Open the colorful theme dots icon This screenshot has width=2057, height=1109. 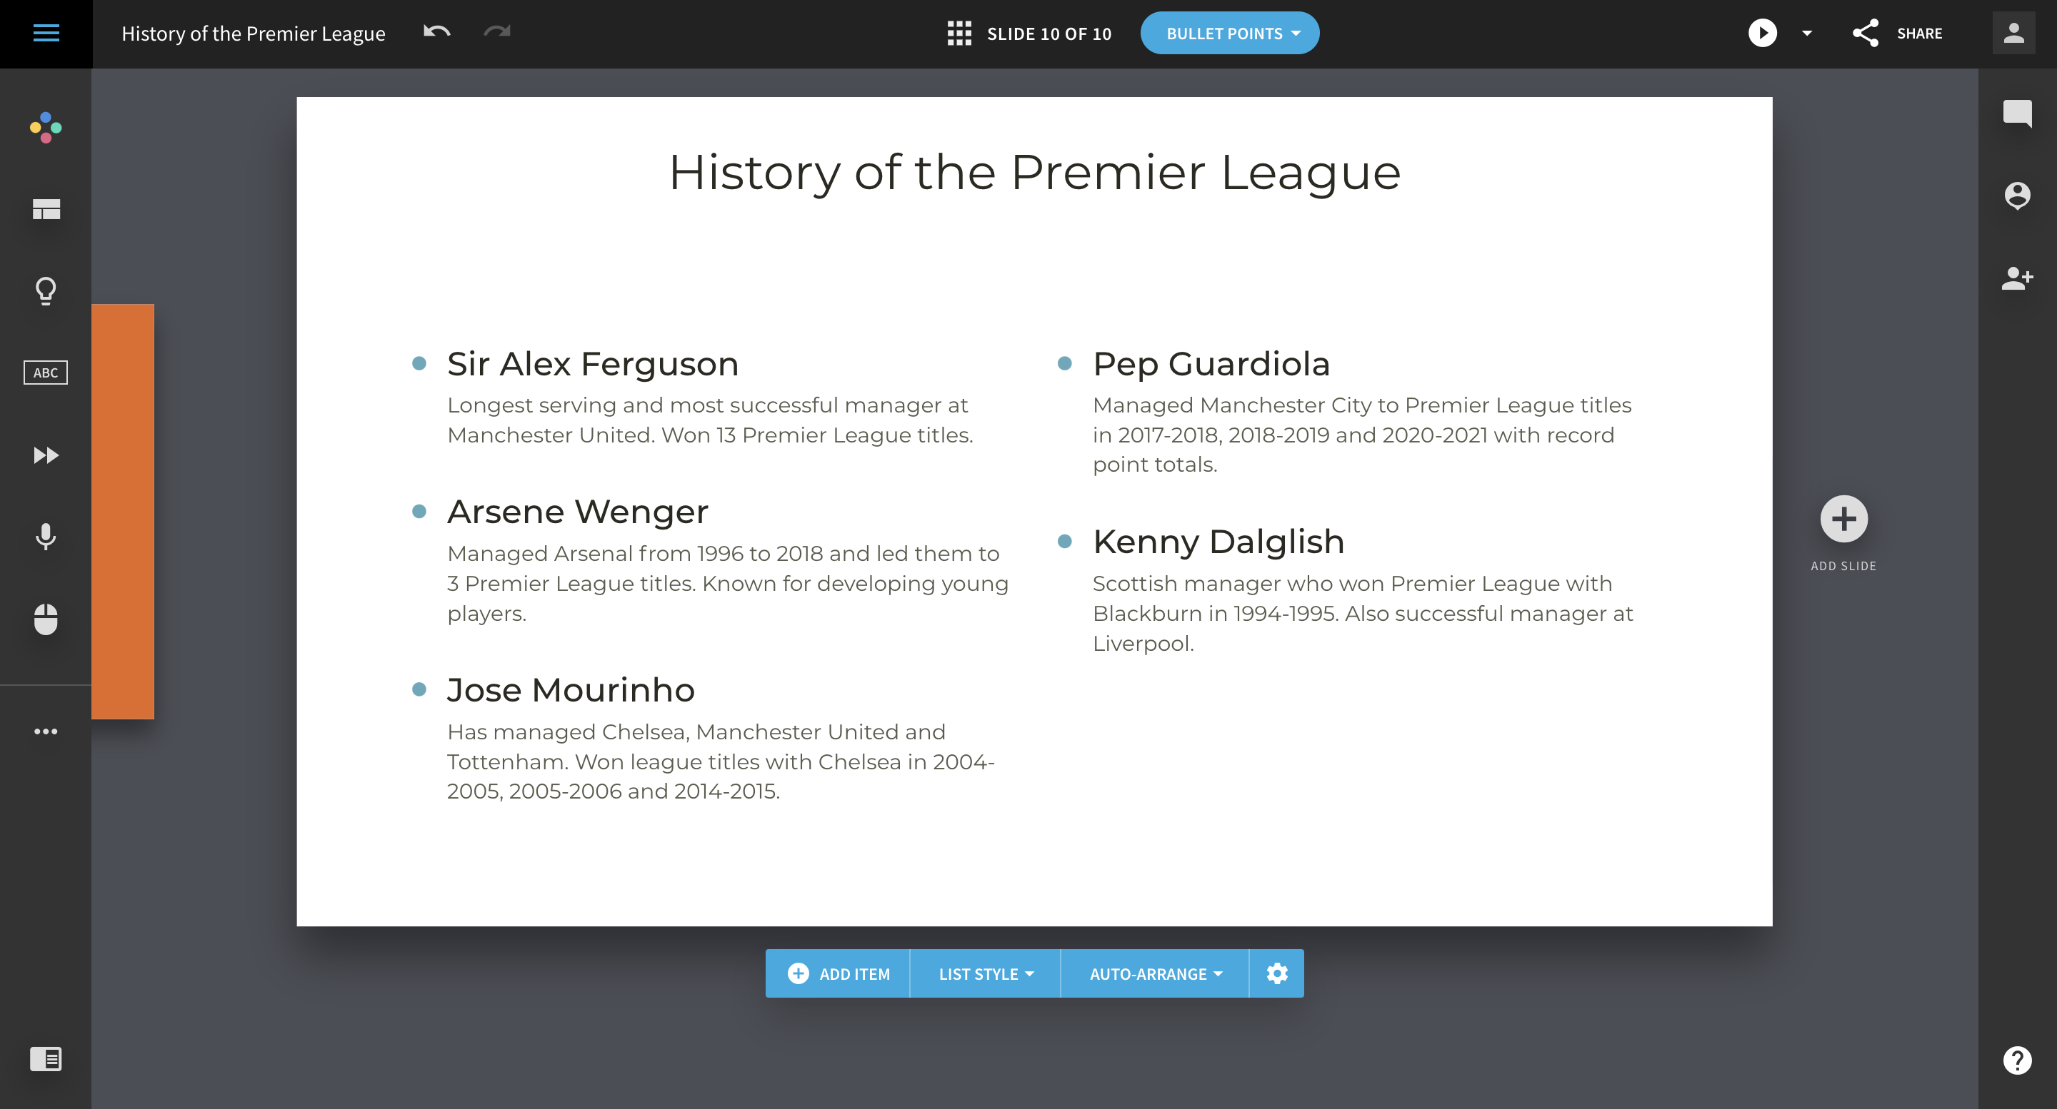[x=46, y=128]
